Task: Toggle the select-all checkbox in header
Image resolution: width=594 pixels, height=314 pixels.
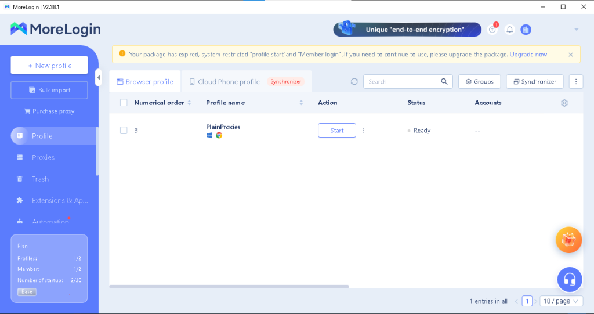Action: [124, 103]
